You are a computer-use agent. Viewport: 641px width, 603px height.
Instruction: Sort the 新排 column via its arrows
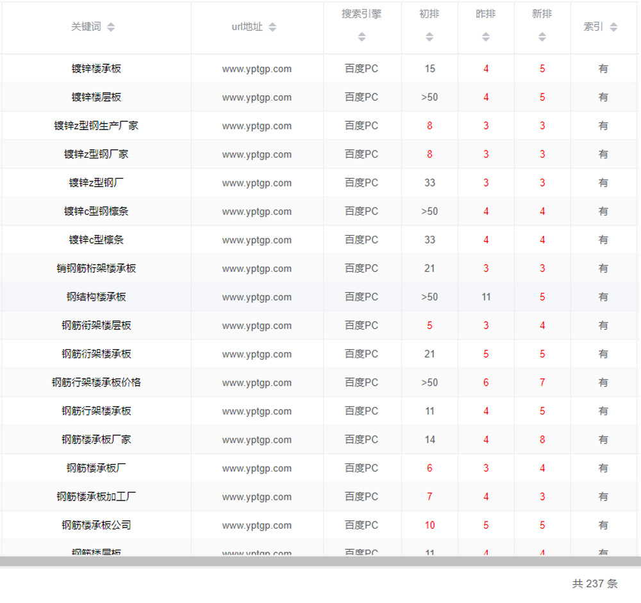(542, 37)
